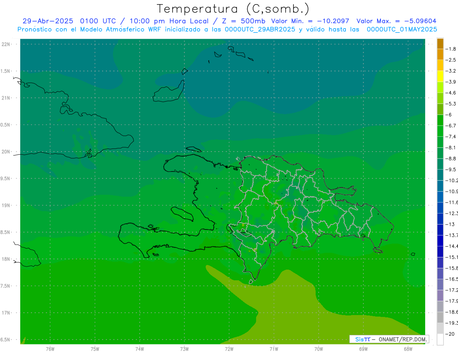
Task: Click the "-11.6" legend value
Action: [452, 202]
